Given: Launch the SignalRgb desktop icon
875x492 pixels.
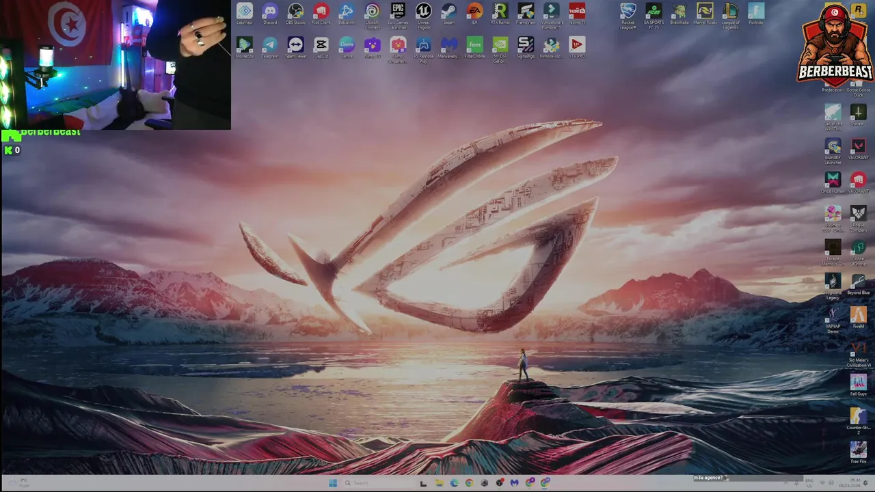Looking at the screenshot, I should [526, 48].
